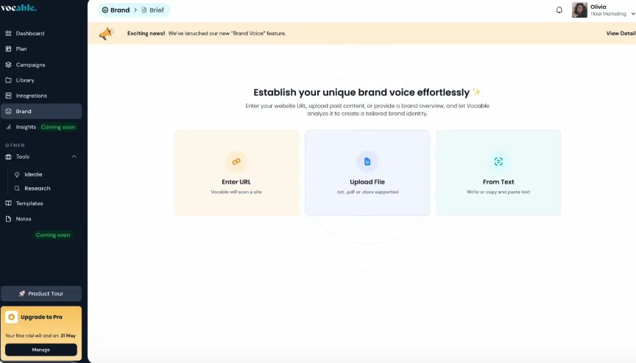Open the Ideate tool
636x363 pixels.
[x=33, y=174]
